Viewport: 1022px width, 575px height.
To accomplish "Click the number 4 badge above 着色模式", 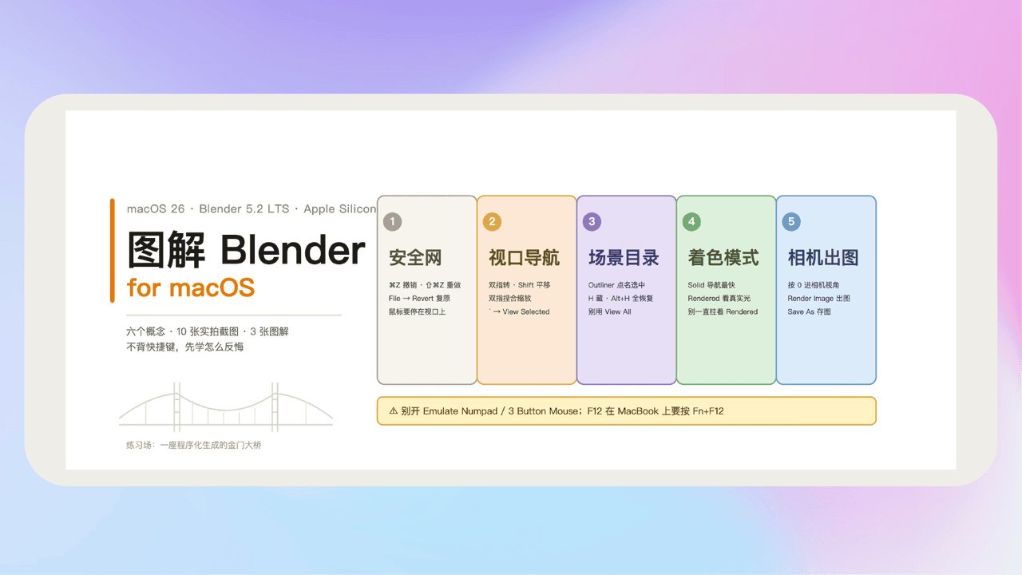I will [x=691, y=222].
